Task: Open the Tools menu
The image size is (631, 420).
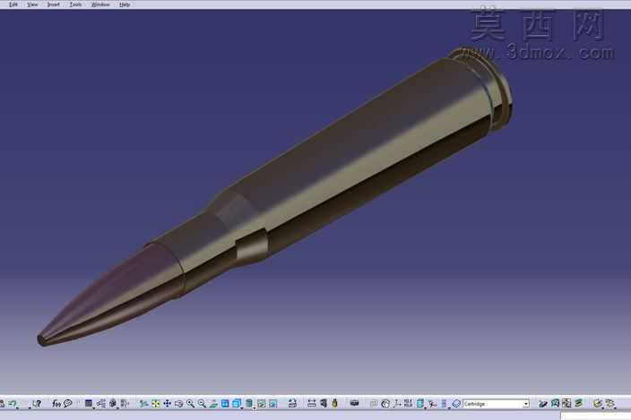Action: [75, 4]
